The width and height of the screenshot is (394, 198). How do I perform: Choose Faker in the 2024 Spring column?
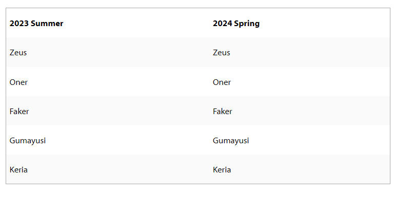(x=222, y=112)
